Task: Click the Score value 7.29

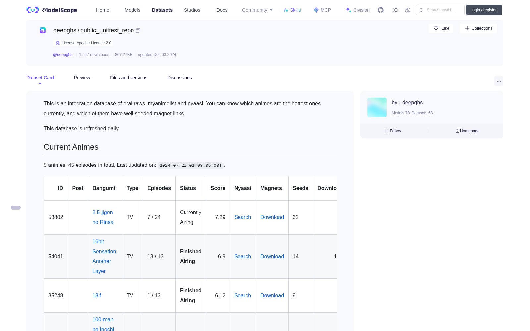Action: point(220,217)
